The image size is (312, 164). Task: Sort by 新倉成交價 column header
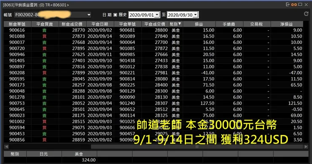click(72, 24)
